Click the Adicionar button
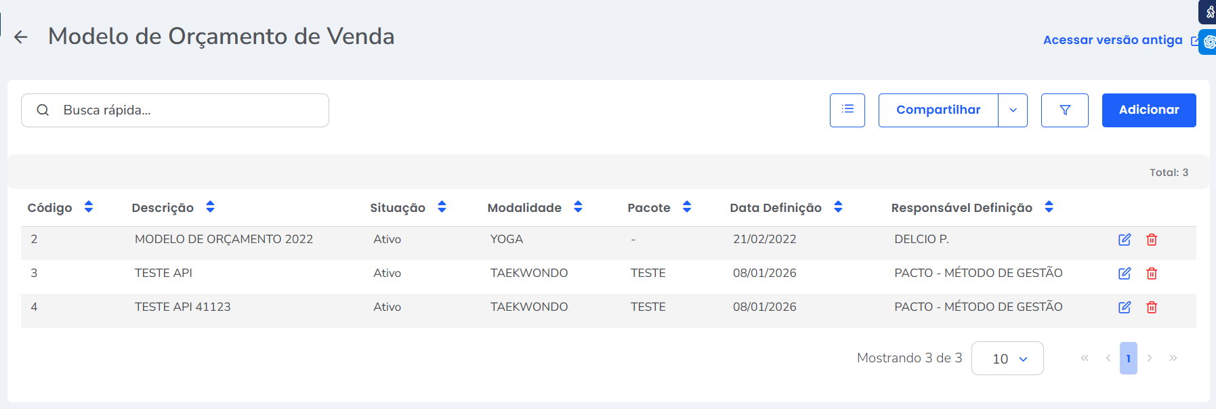 tap(1148, 110)
